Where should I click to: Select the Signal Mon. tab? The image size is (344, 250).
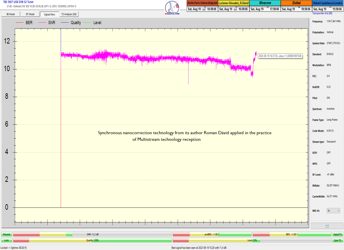50,14
